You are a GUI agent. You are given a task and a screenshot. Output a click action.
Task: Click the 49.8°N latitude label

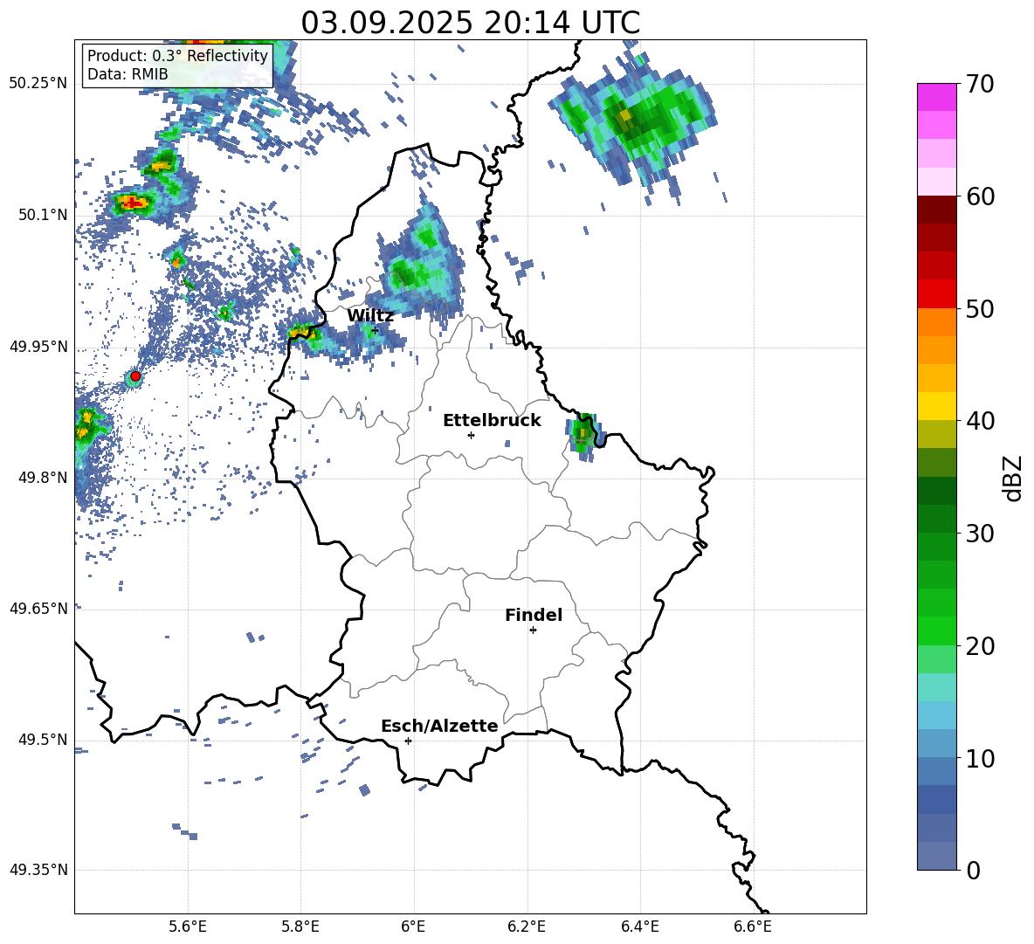(43, 477)
